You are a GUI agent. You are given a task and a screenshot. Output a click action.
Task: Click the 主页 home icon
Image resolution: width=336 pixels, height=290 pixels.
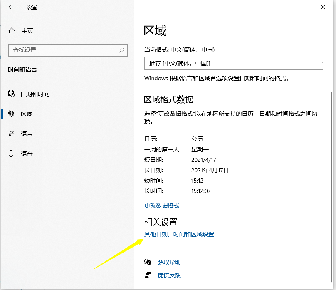11,30
